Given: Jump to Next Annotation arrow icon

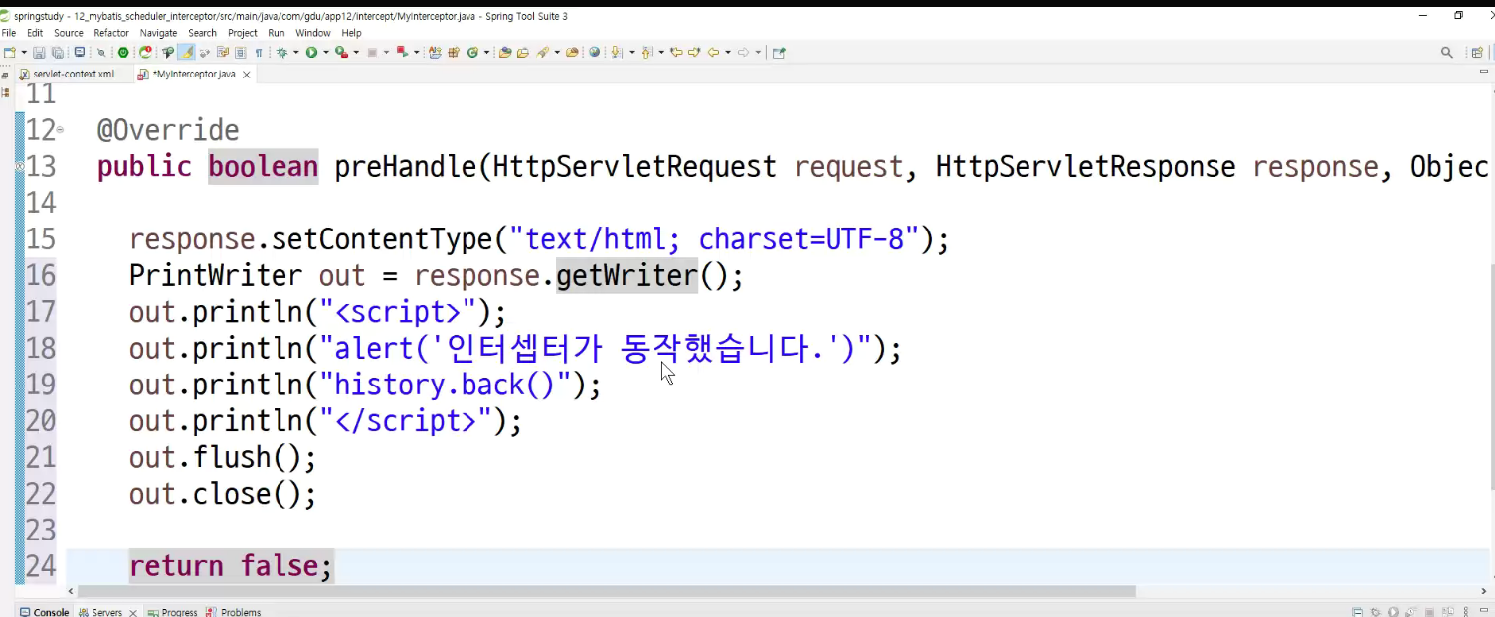Looking at the screenshot, I should coord(616,52).
